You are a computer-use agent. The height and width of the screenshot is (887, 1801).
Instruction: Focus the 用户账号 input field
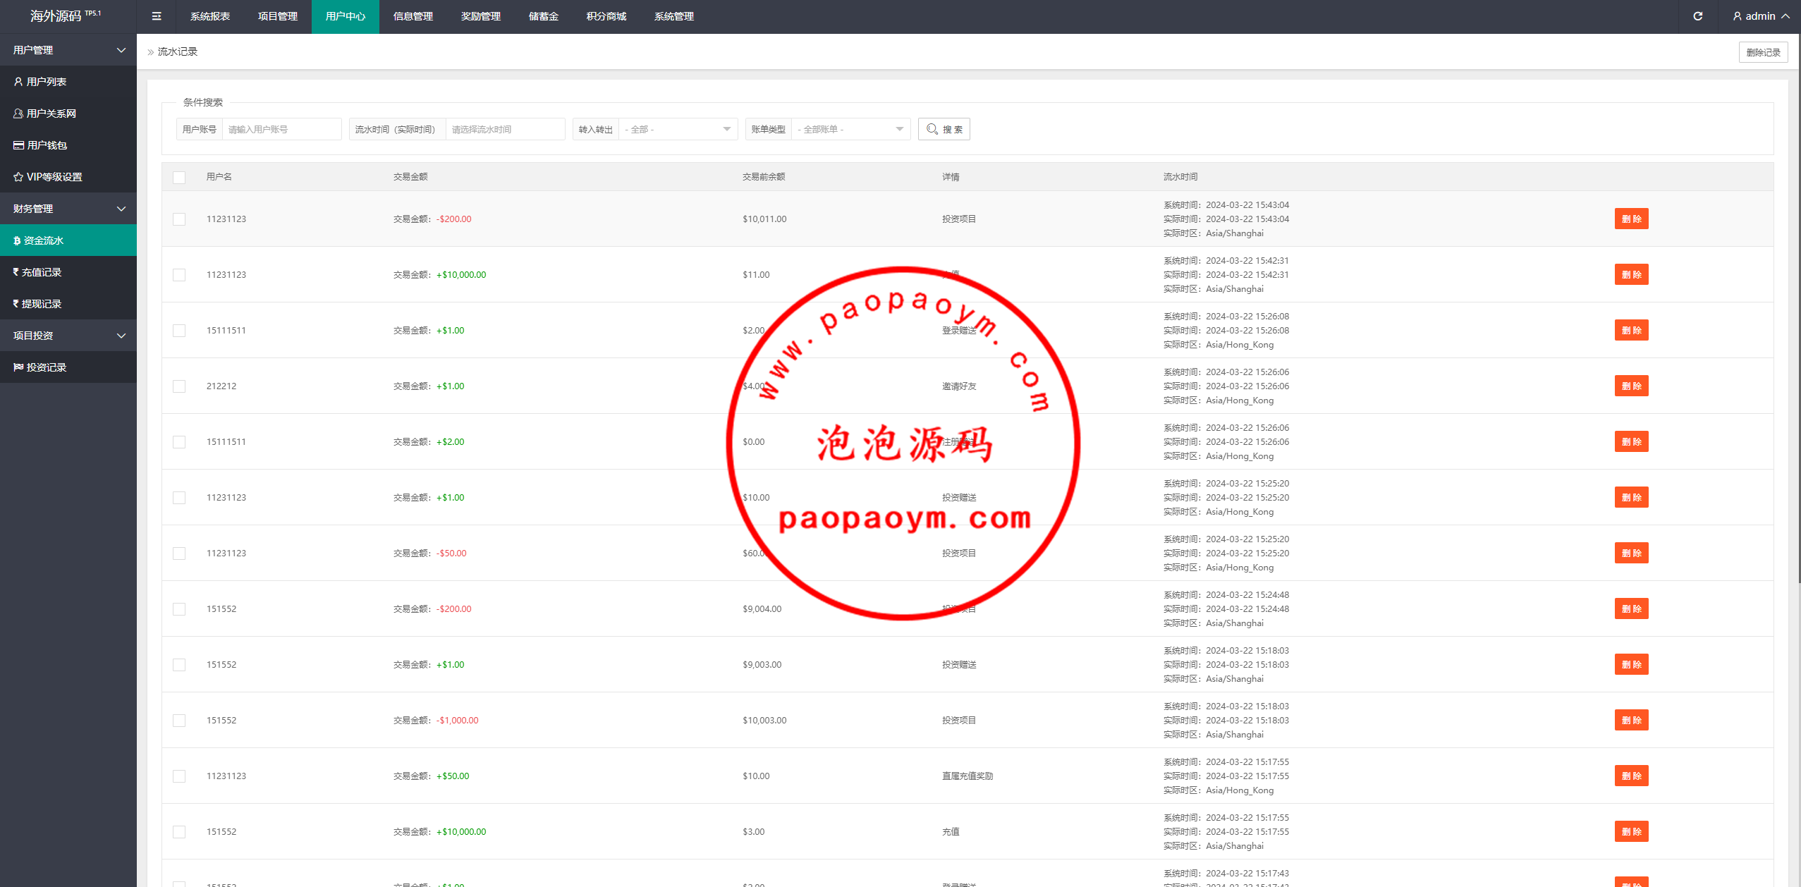tap(281, 129)
